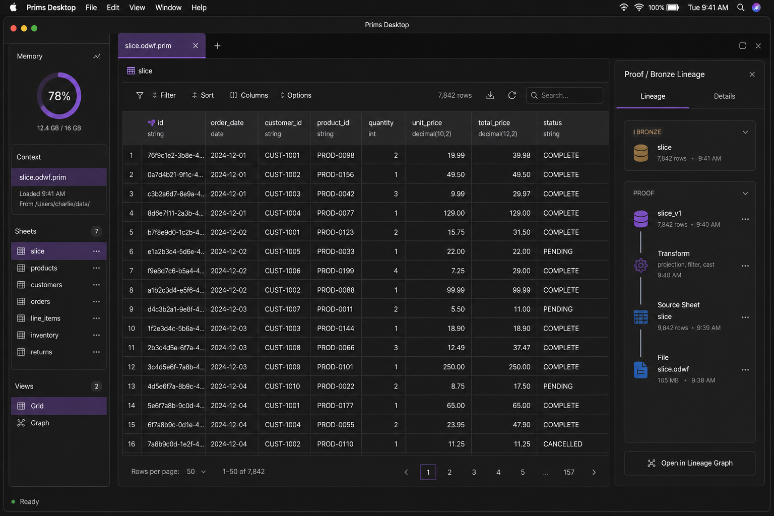Add a new tab with plus icon
The height and width of the screenshot is (516, 774).
[217, 46]
